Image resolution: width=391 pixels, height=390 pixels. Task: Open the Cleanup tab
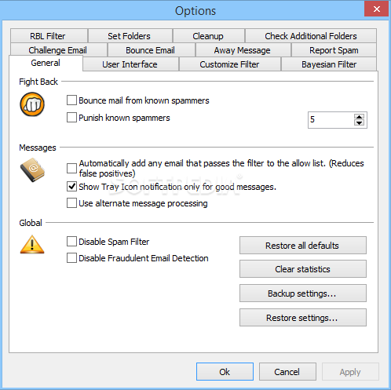(209, 36)
